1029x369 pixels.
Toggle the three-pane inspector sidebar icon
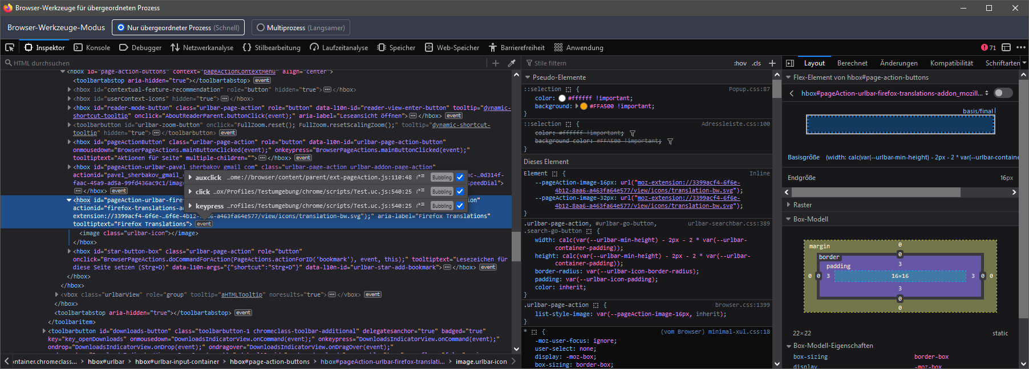(790, 63)
